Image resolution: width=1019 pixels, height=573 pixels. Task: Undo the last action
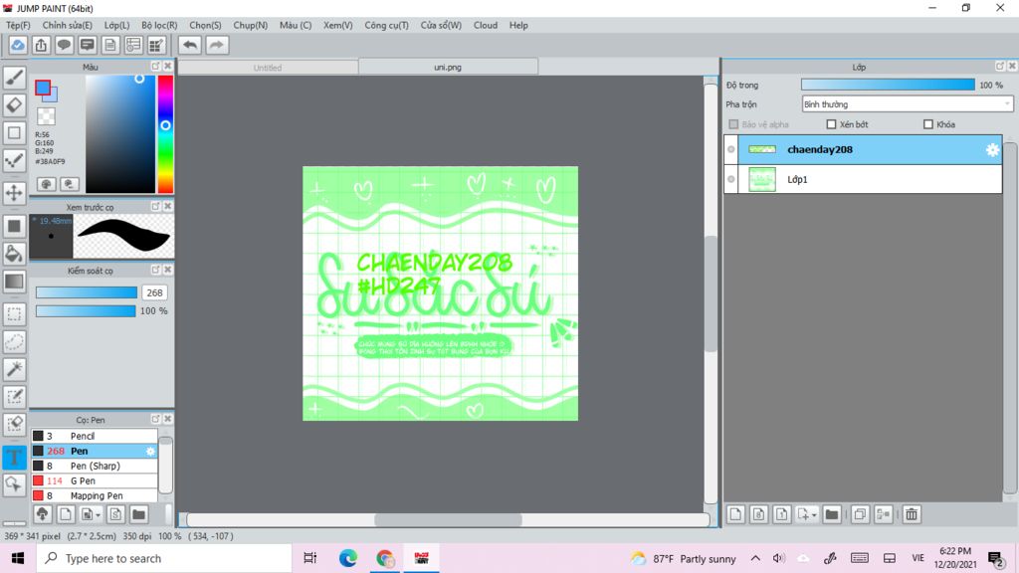pyautogui.click(x=190, y=45)
